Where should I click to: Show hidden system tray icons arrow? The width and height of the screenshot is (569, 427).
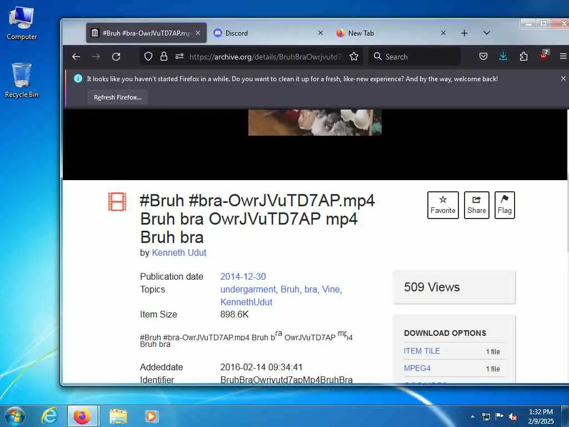(x=472, y=416)
